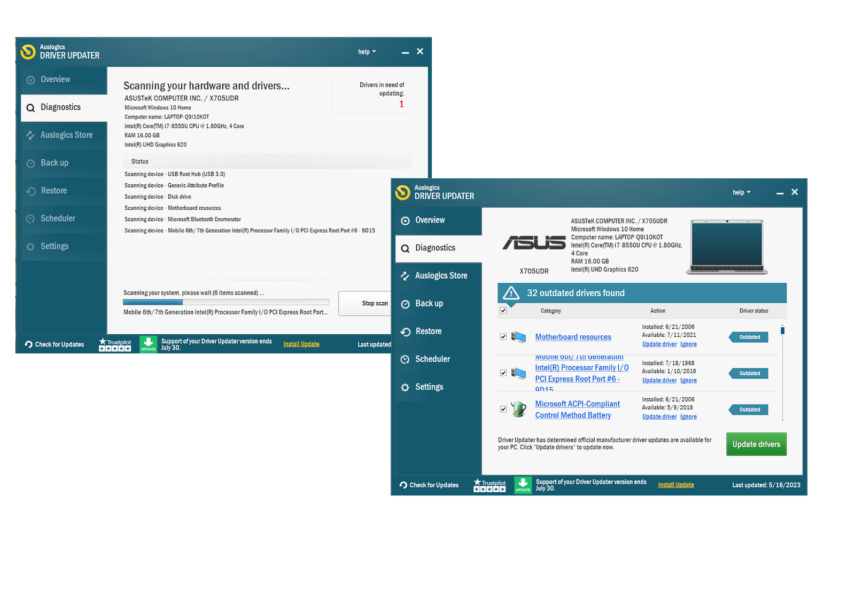Click the Check for Updates refresh icon in results window

403,485
